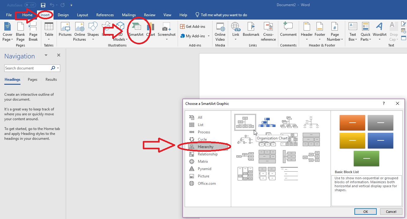Cancel the SmartArt Graphic dialog
This screenshot has height=219, width=407.
pyautogui.click(x=391, y=211)
